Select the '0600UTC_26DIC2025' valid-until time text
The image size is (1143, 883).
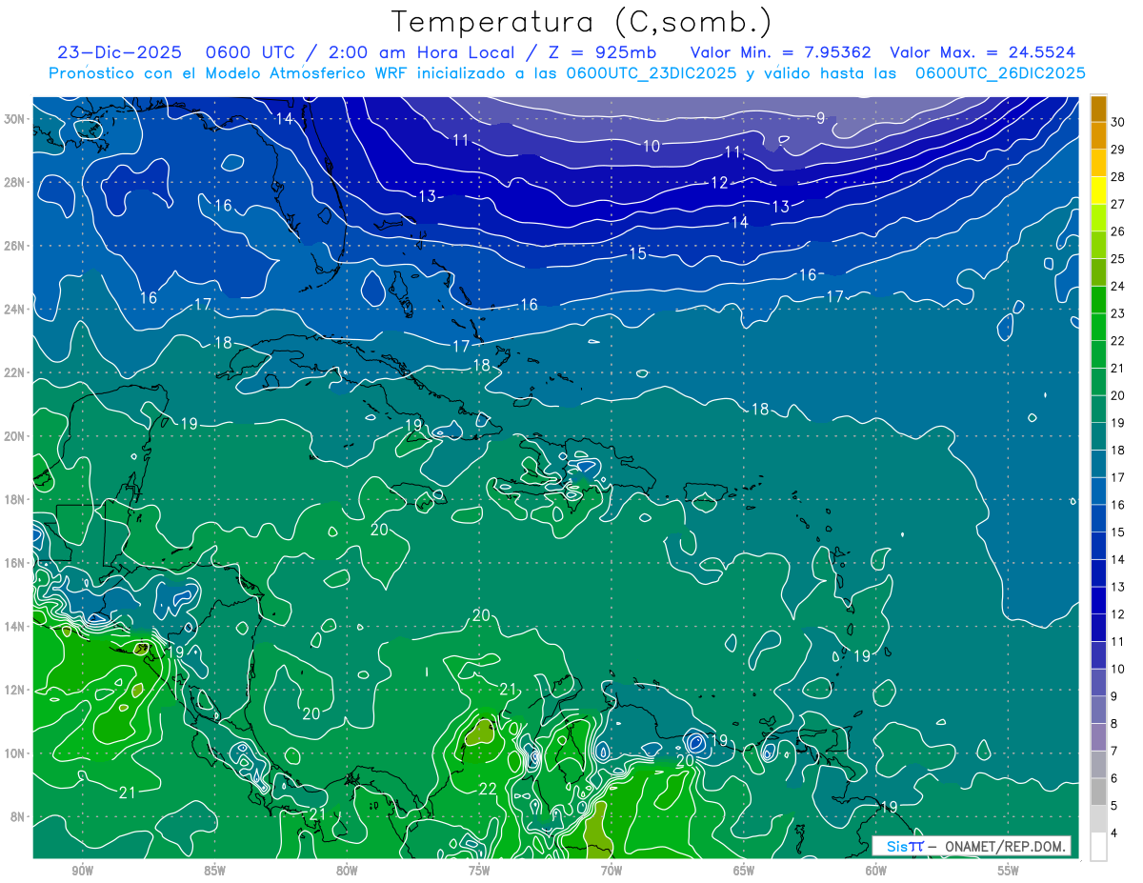[1000, 72]
